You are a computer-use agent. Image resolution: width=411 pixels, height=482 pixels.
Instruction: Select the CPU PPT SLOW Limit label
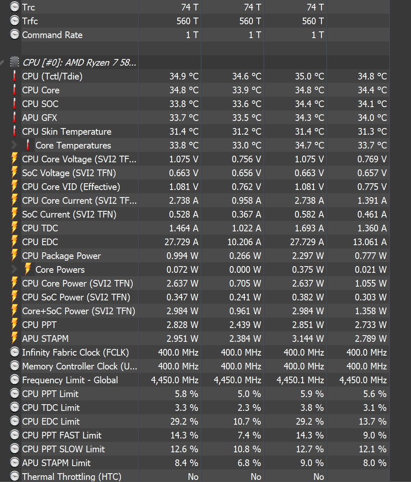[63, 449]
